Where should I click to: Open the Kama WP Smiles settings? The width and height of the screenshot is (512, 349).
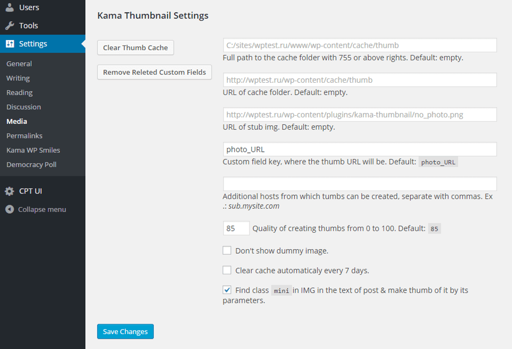pos(33,149)
